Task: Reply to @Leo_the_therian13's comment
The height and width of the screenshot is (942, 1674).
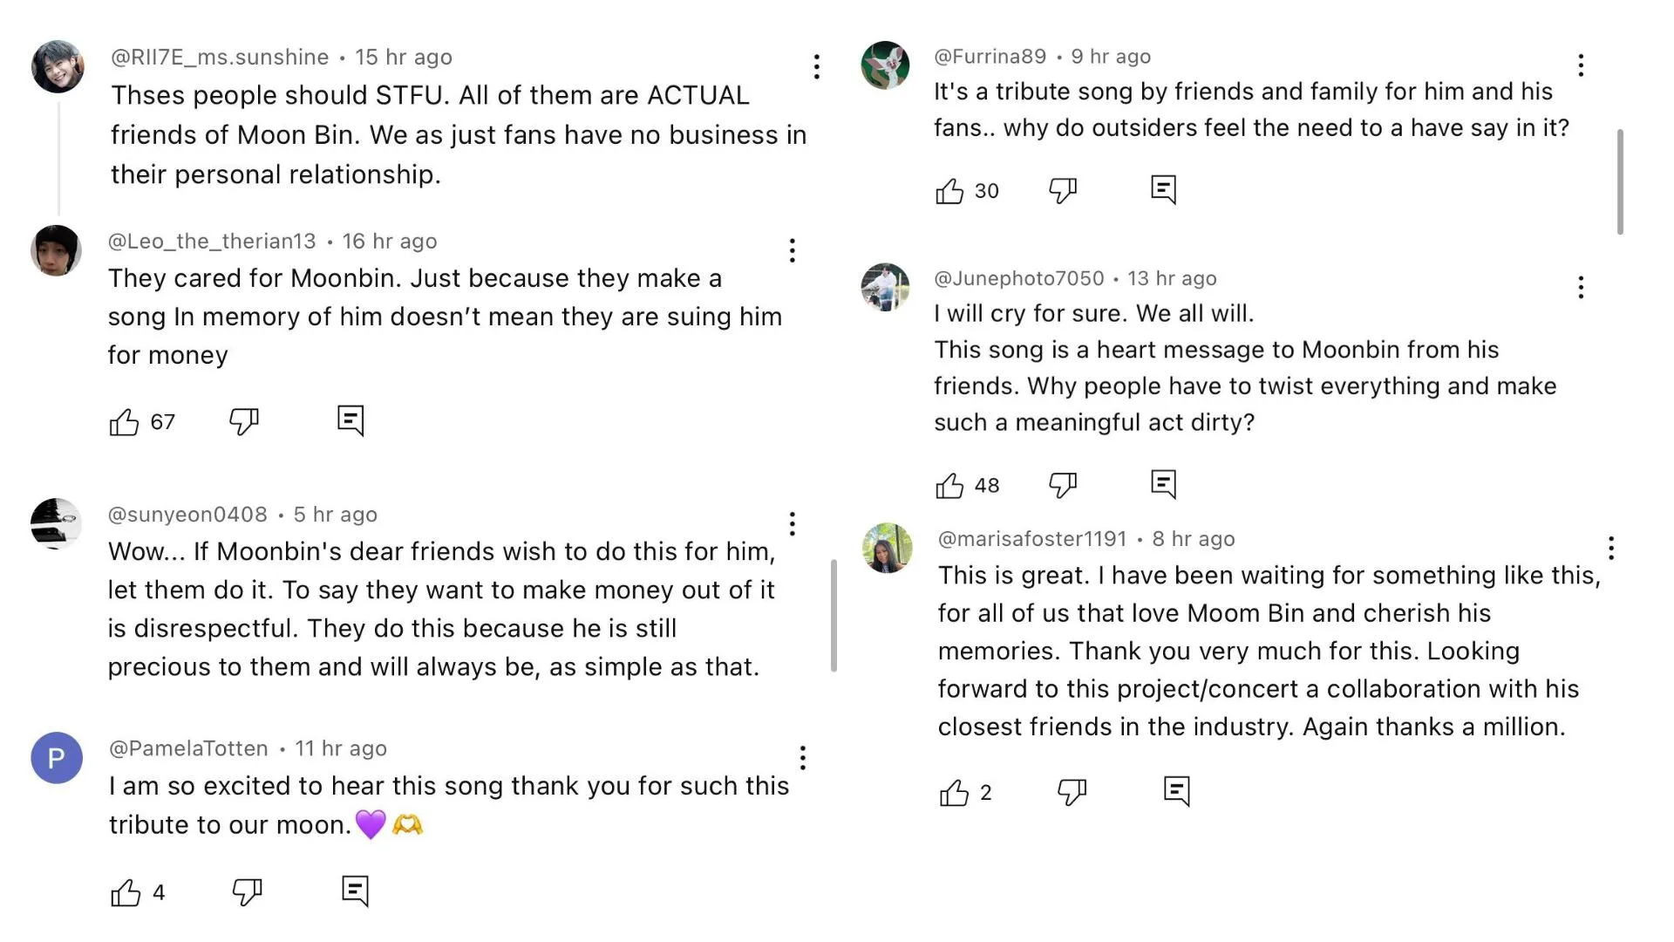Action: tap(350, 420)
